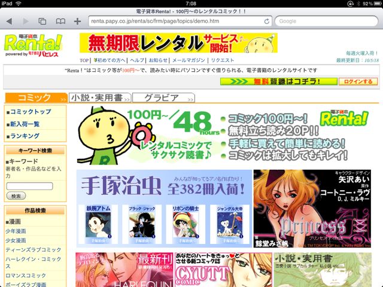Open the bookmarks book icon
The height and width of the screenshot is (287, 383).
[x=60, y=22]
